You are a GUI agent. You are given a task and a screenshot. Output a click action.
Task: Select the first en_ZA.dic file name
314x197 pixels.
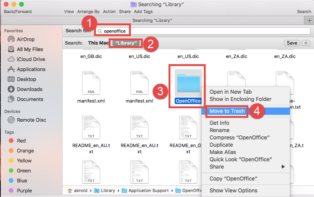pos(236,56)
